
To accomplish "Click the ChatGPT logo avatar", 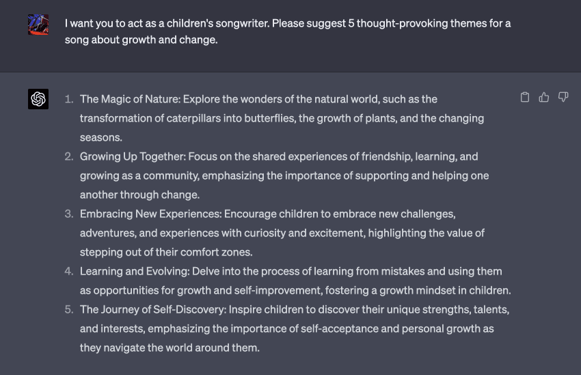I will click(38, 99).
